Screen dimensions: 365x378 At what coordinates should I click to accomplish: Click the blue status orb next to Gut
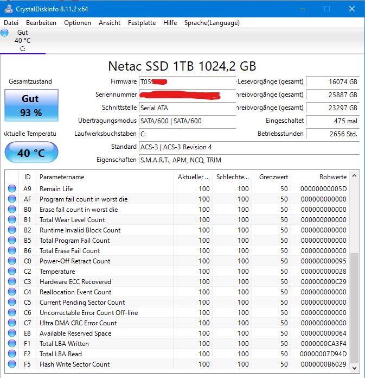coord(4,33)
